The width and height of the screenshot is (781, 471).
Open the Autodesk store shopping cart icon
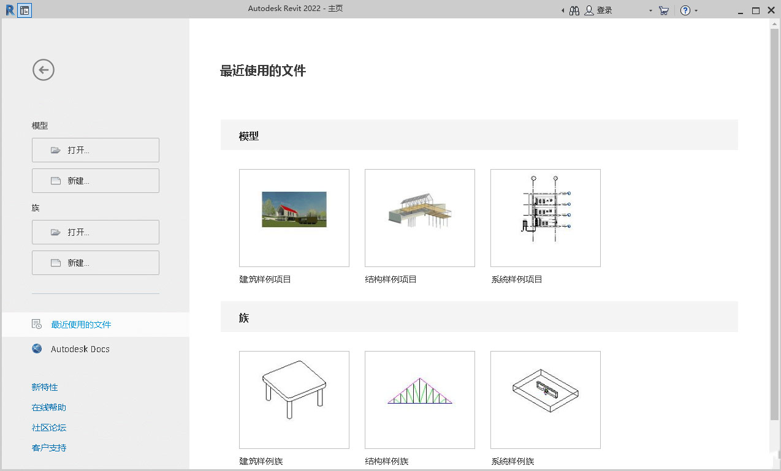(663, 10)
